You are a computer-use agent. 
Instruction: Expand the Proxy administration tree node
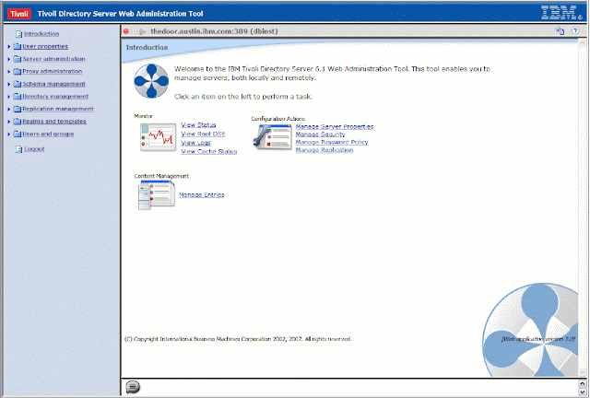(9, 72)
